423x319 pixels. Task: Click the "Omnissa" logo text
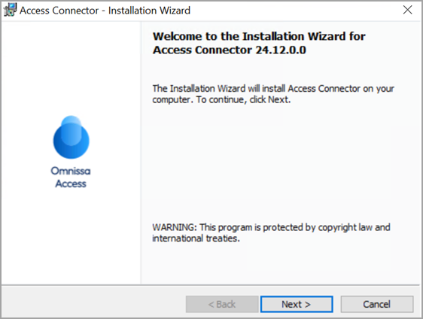(x=71, y=171)
